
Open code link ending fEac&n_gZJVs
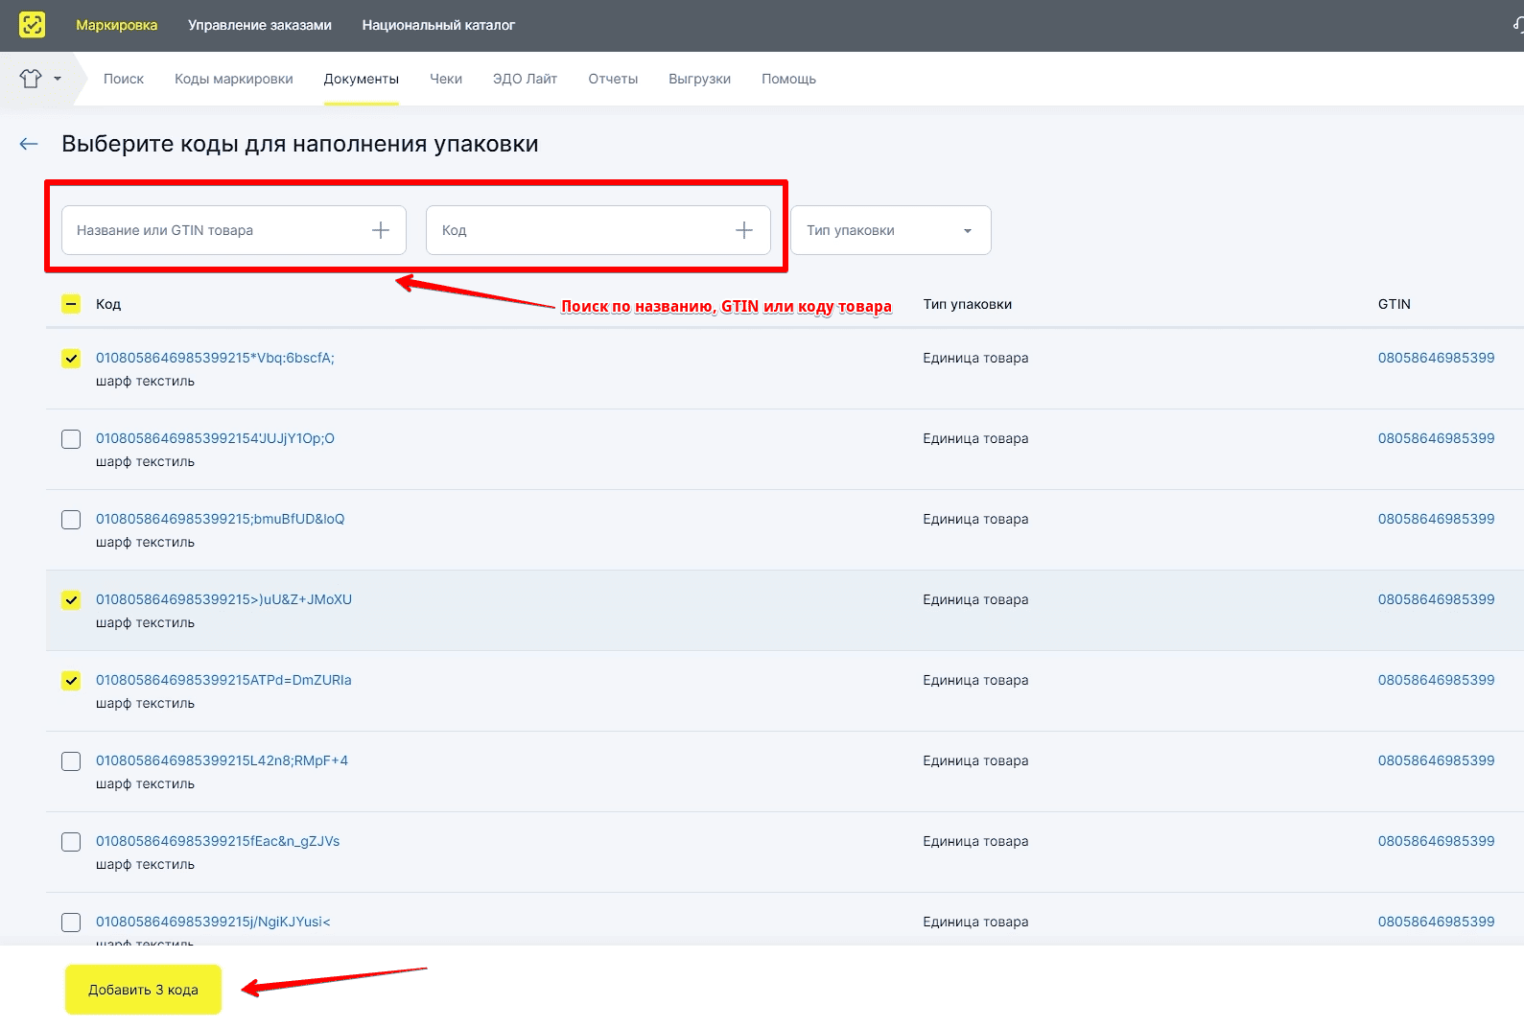point(218,841)
